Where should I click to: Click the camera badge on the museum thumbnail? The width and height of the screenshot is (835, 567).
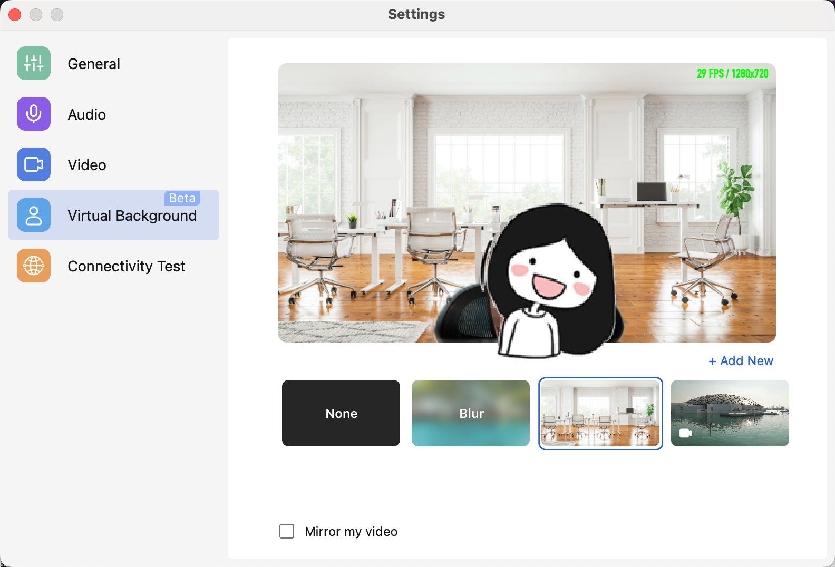pyautogui.click(x=685, y=433)
